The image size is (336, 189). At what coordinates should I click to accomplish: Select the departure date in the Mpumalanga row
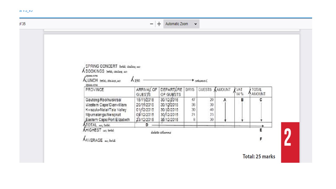point(169,115)
